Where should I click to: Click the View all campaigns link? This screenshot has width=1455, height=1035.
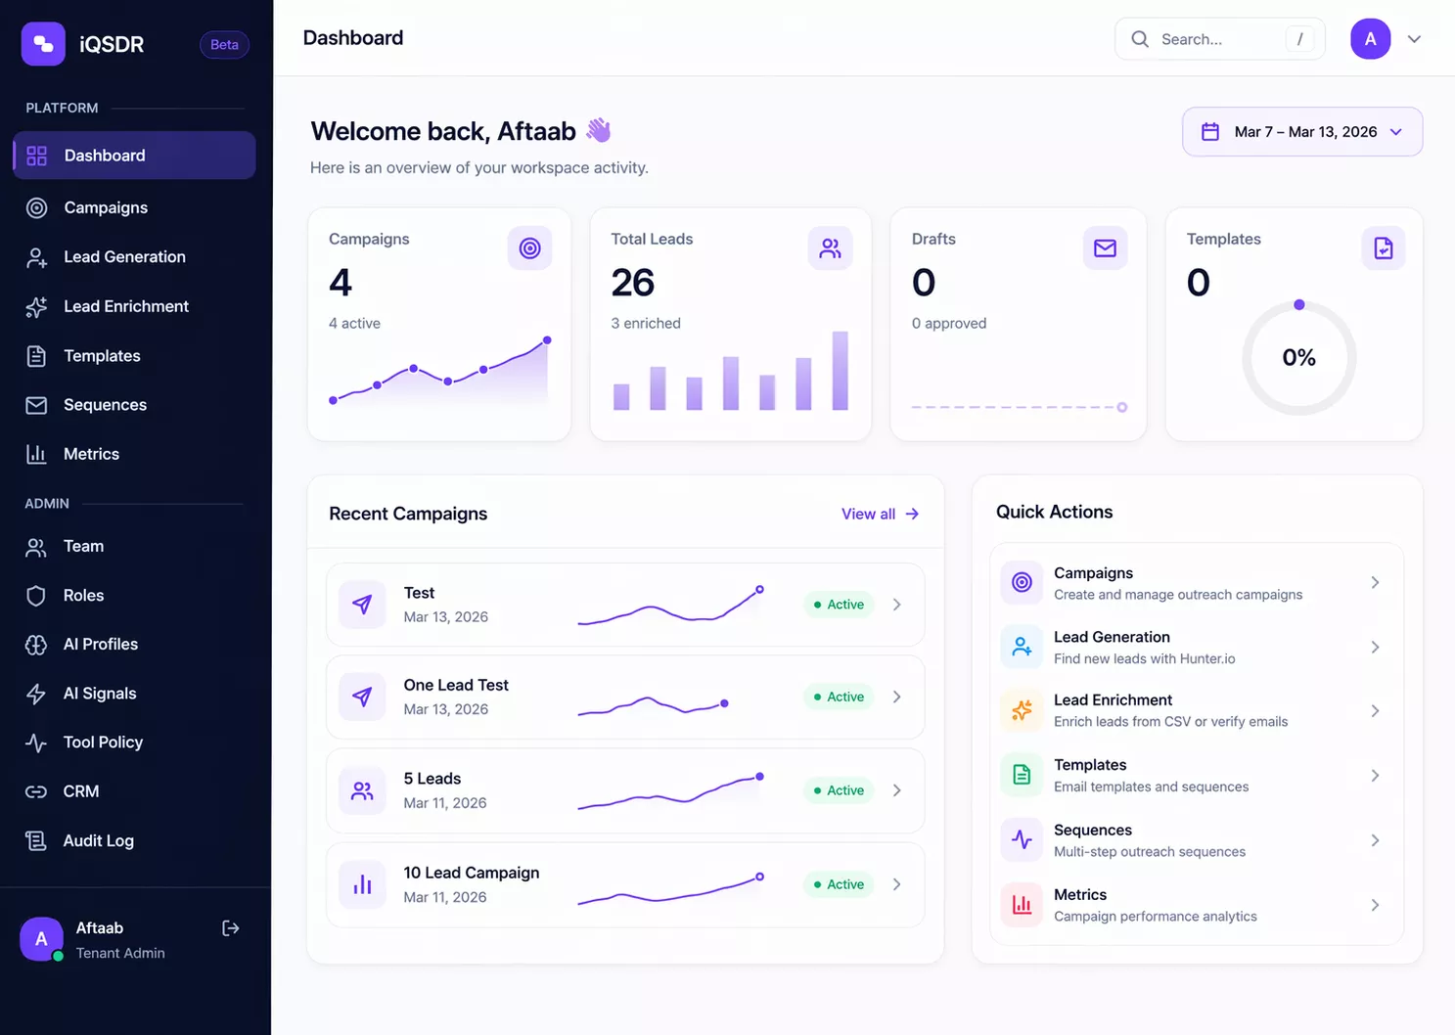coord(880,514)
